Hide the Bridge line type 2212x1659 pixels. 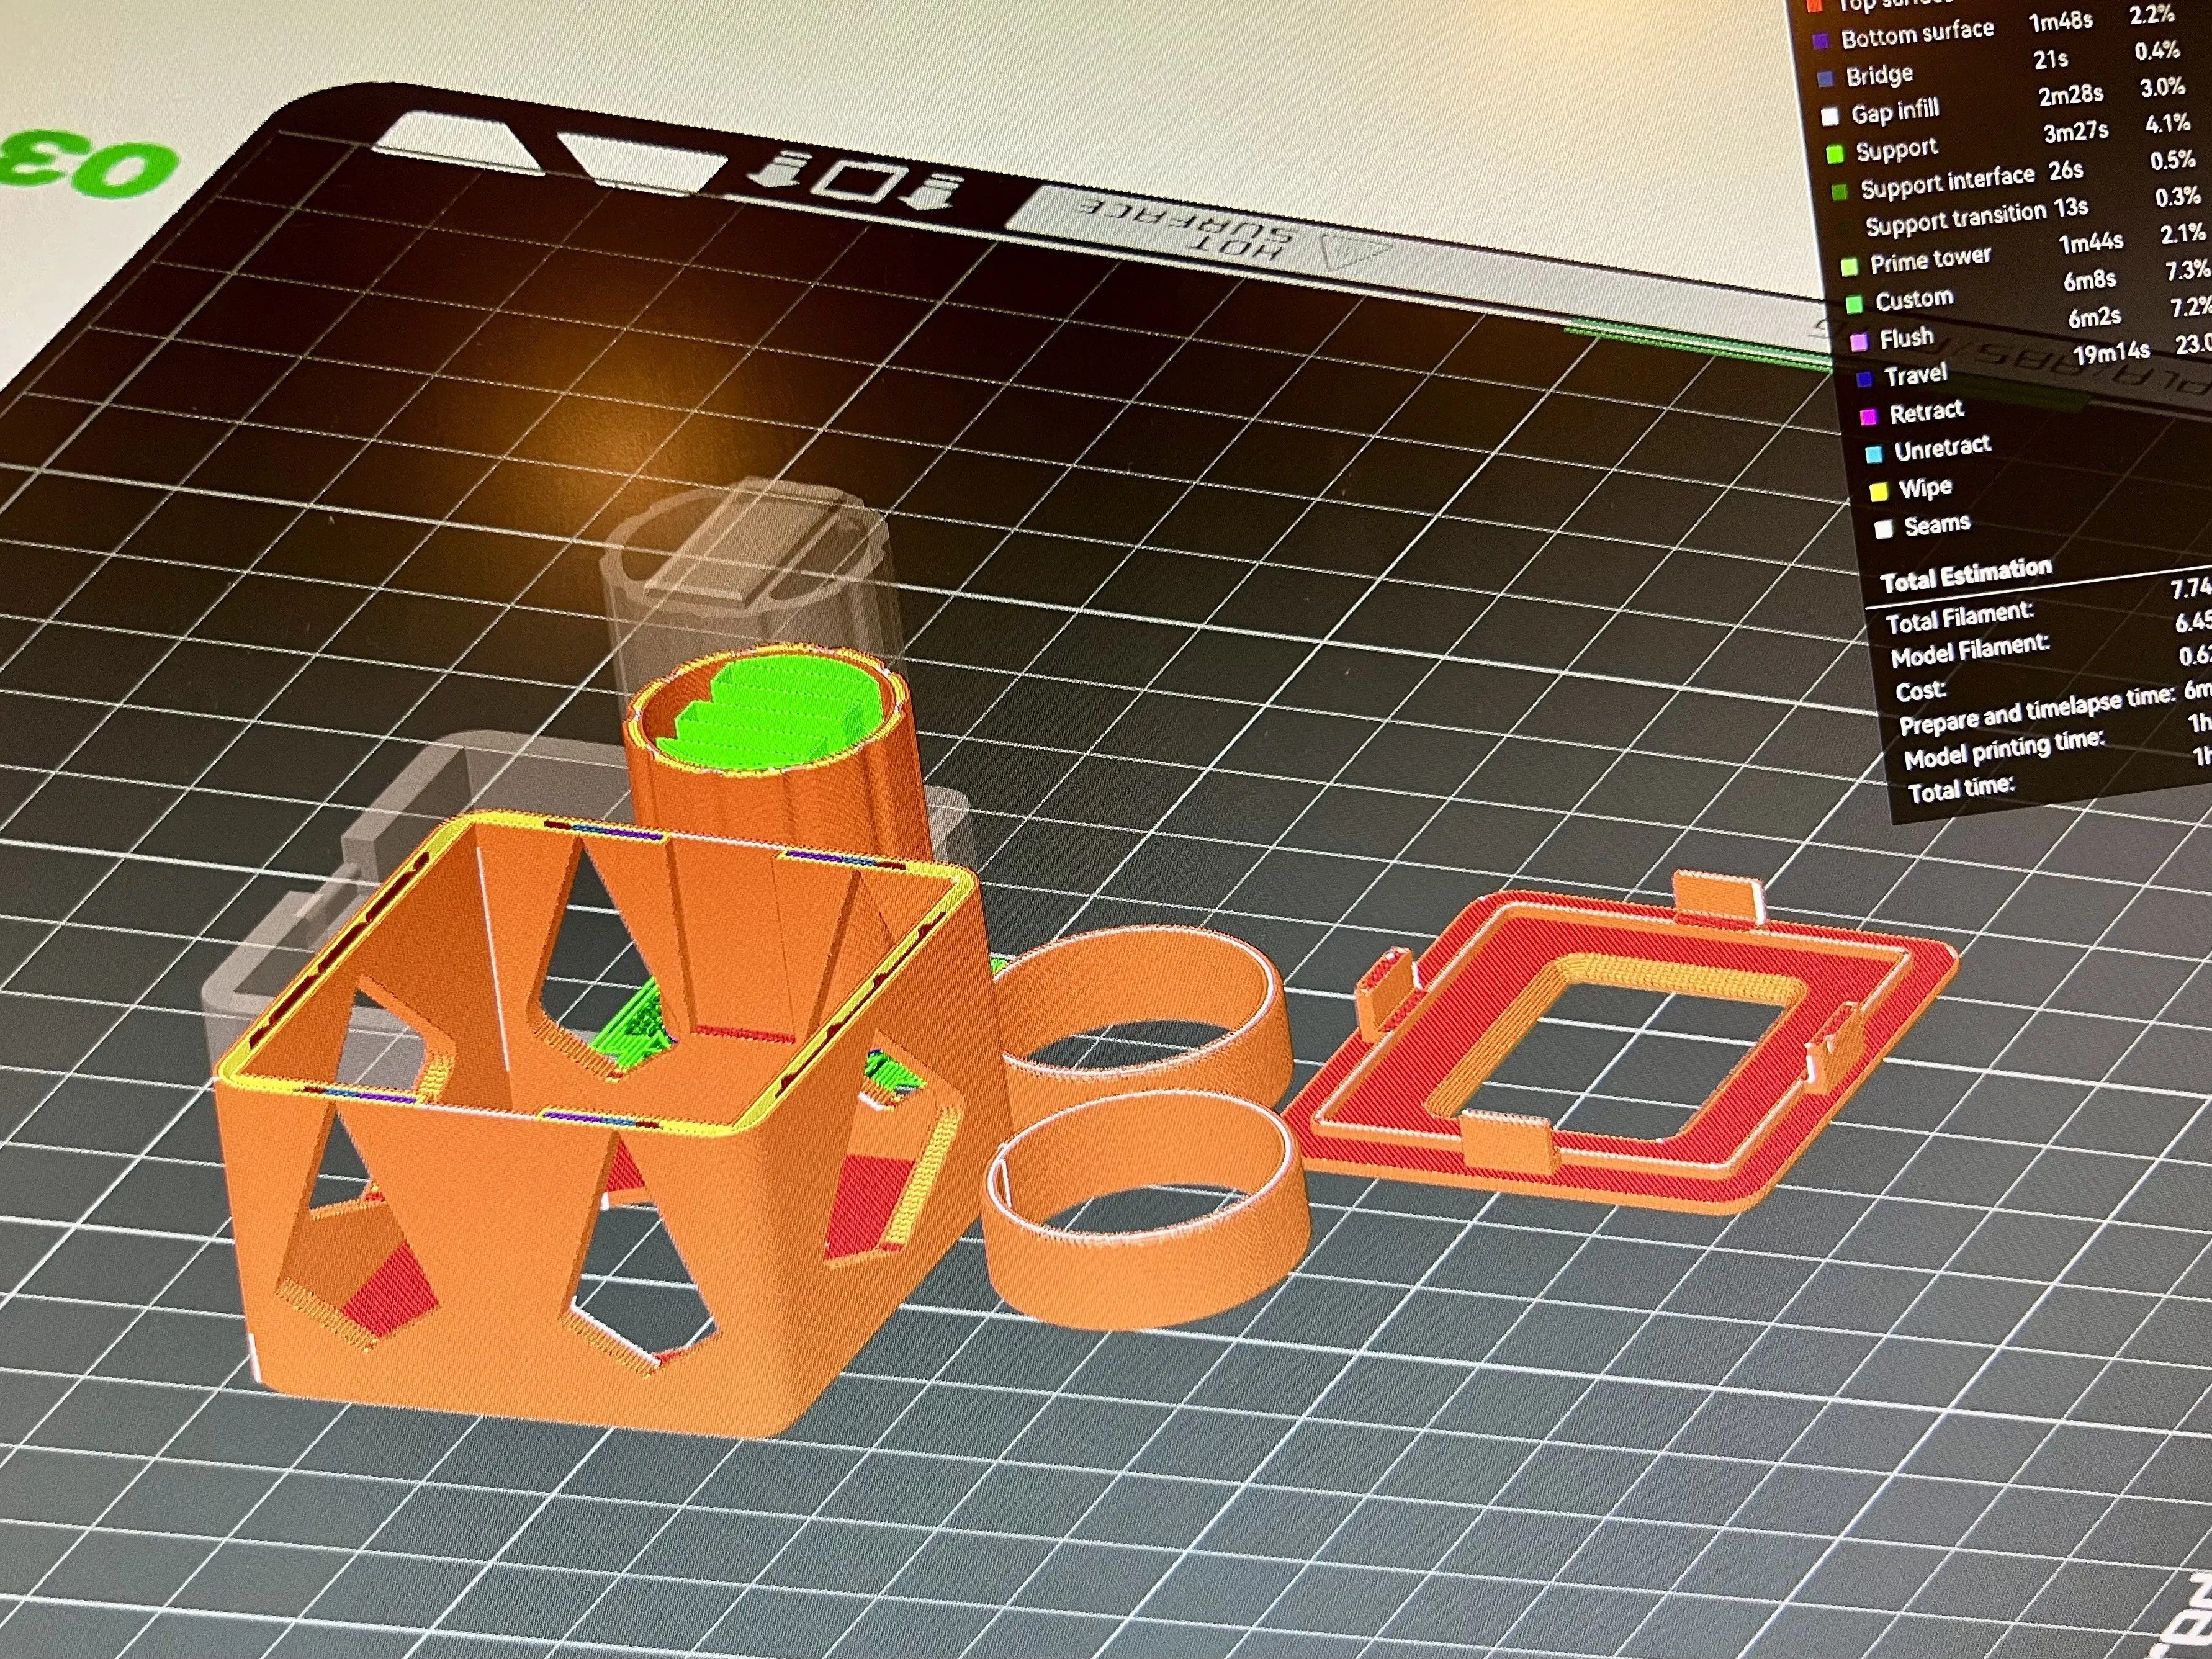click(1880, 75)
